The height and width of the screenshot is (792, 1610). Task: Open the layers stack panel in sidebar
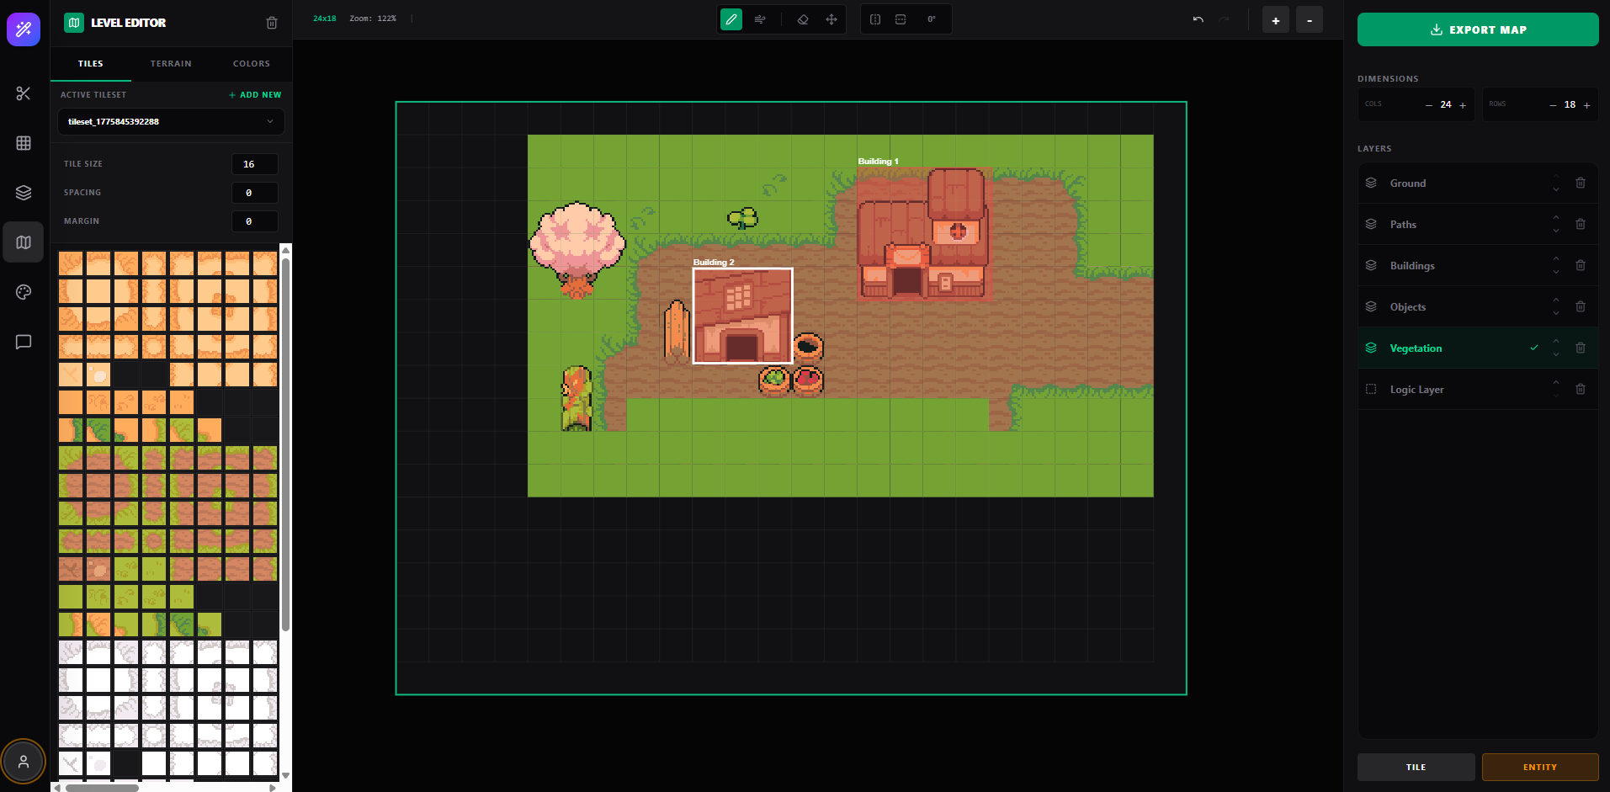click(24, 193)
